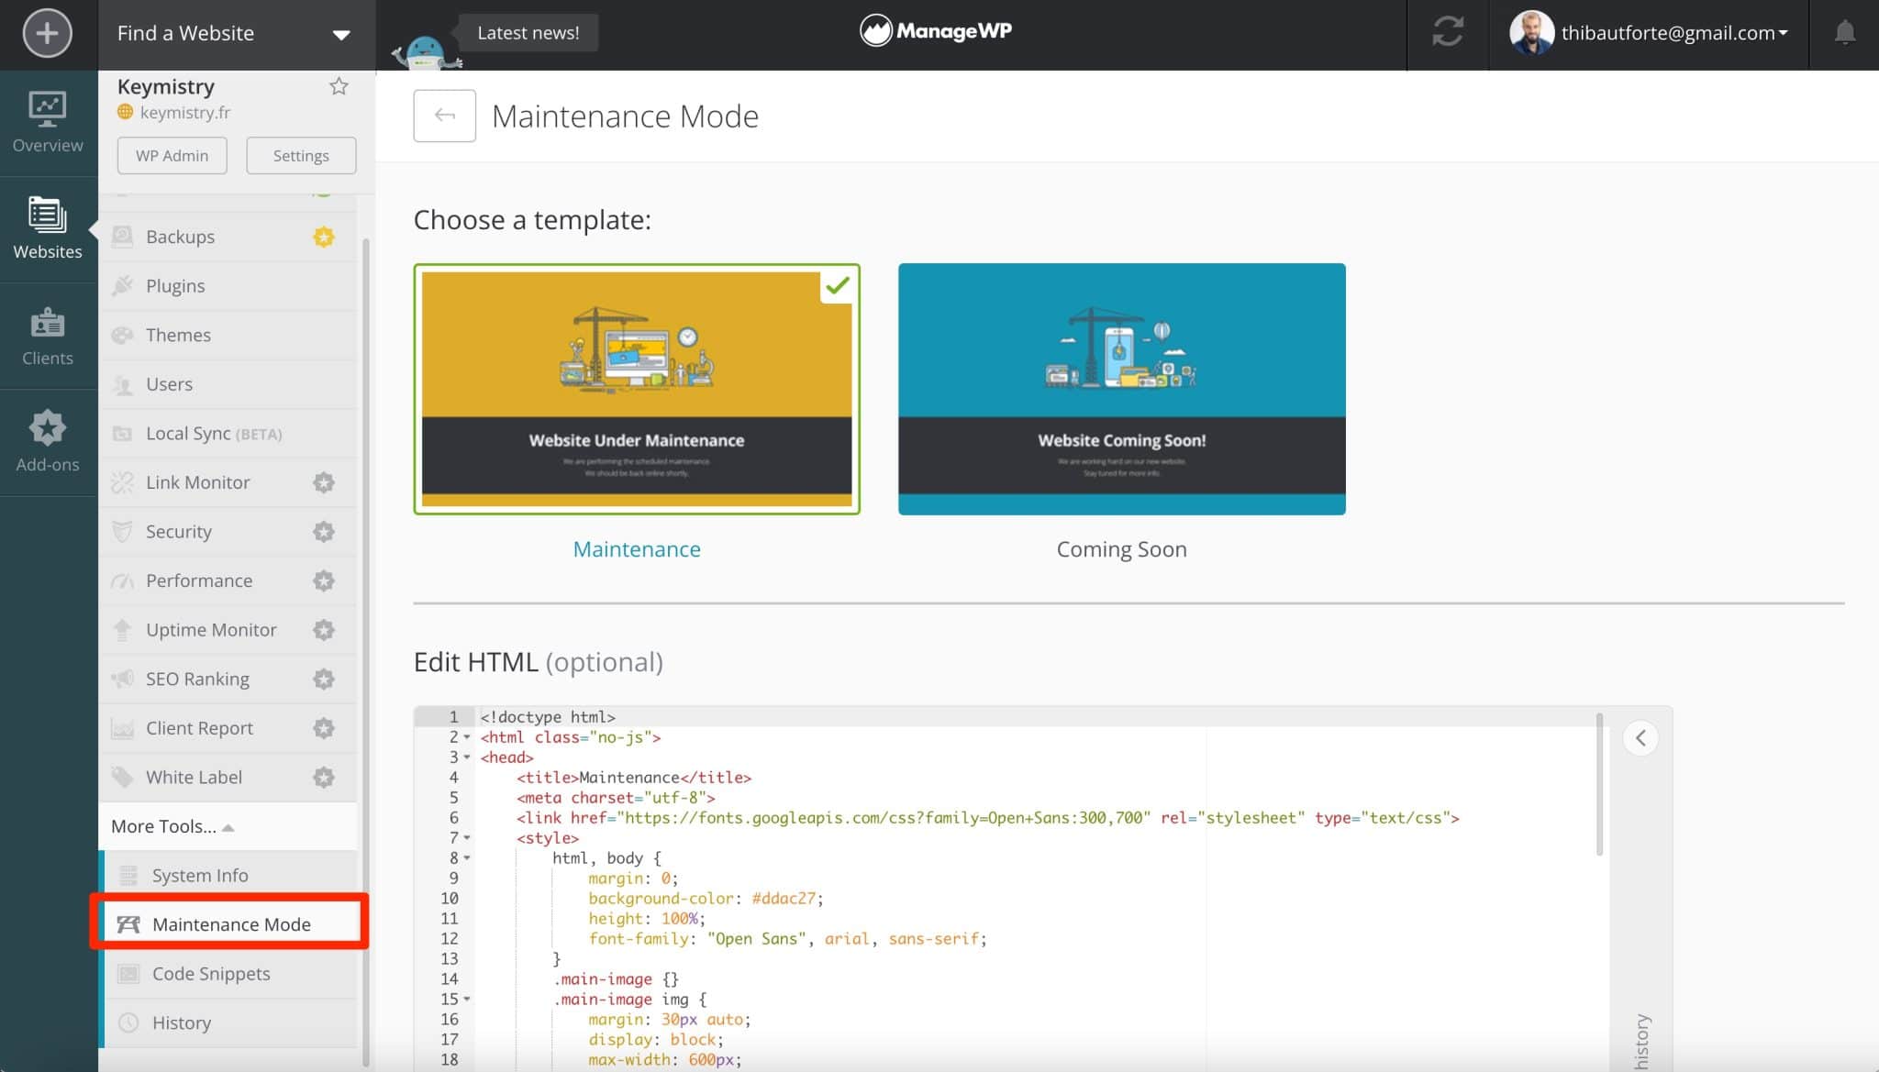Select the Maintenance template thumbnail
Screen dimensions: 1879x1072
point(637,389)
